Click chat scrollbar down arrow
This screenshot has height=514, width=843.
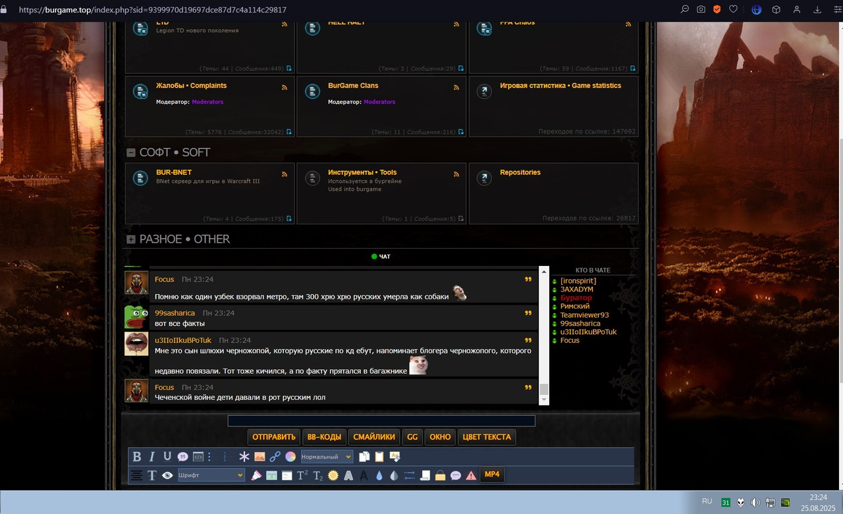pos(544,400)
